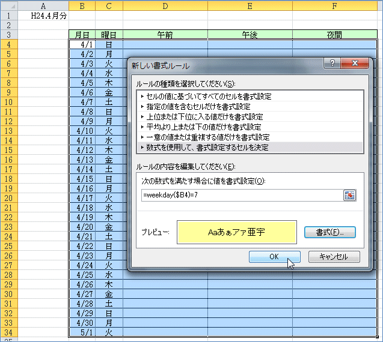
Task: Click the date cell 4/28
Action: point(82,304)
